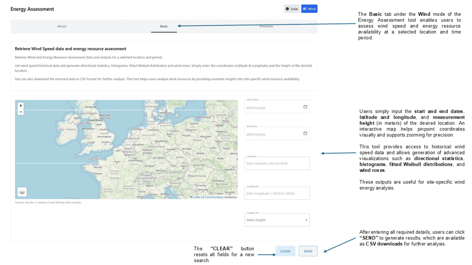Select the Wind mode button

309,9
